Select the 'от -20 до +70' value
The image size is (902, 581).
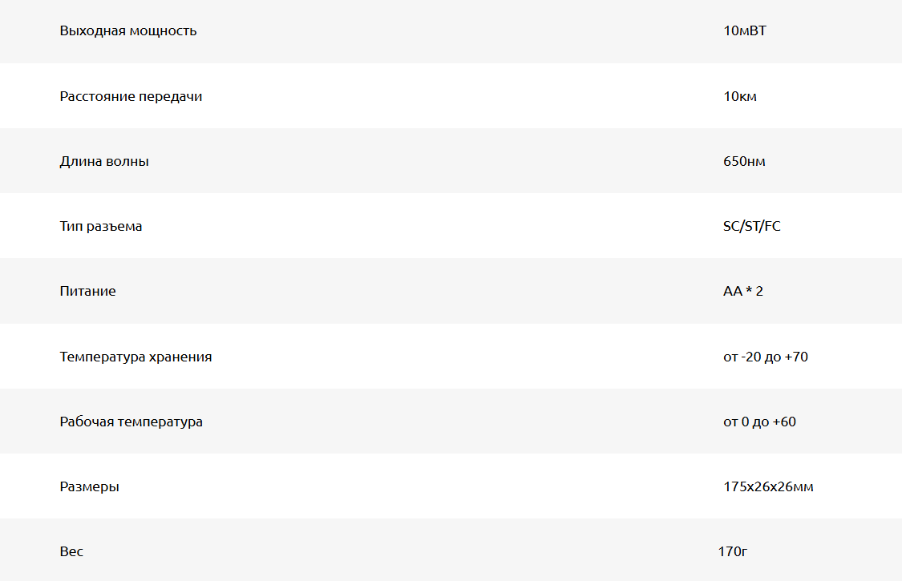click(765, 357)
